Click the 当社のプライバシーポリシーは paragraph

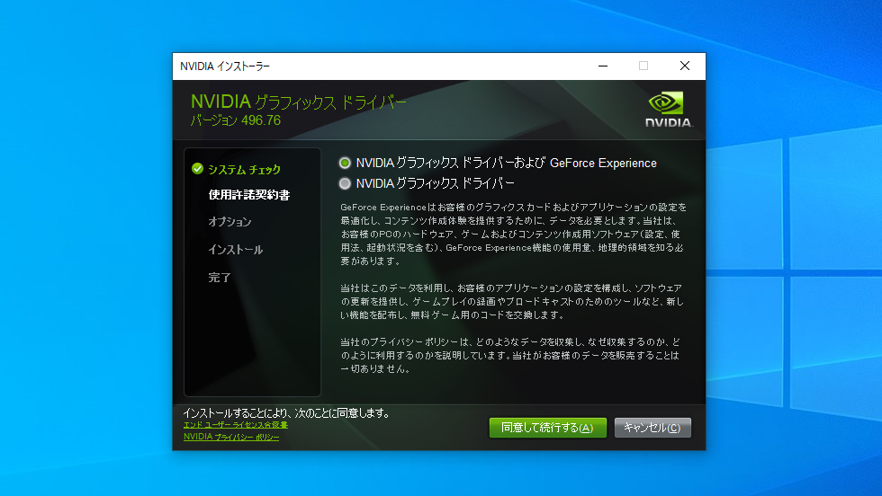(x=510, y=356)
